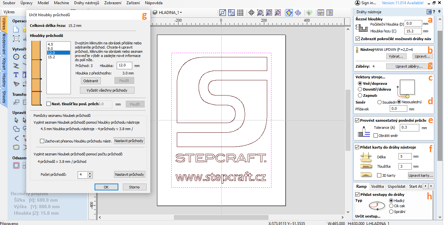Click the Storno button
This screenshot has width=445, height=225.
click(x=134, y=187)
